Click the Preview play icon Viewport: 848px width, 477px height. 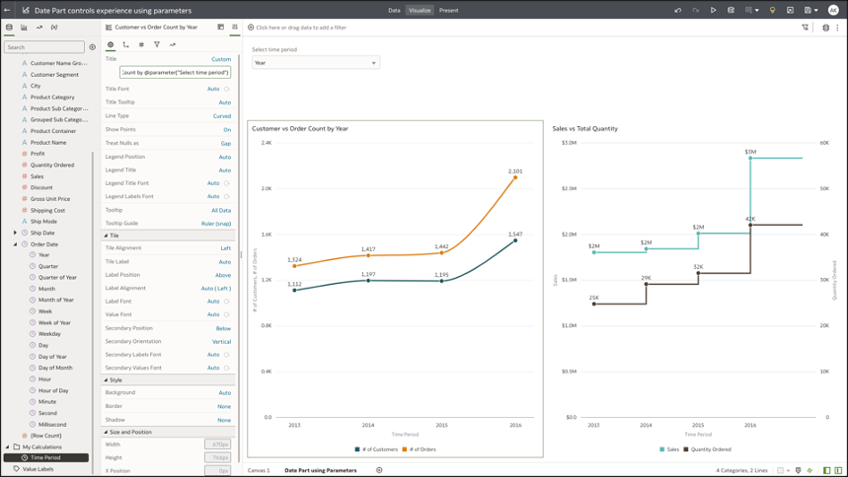(714, 10)
